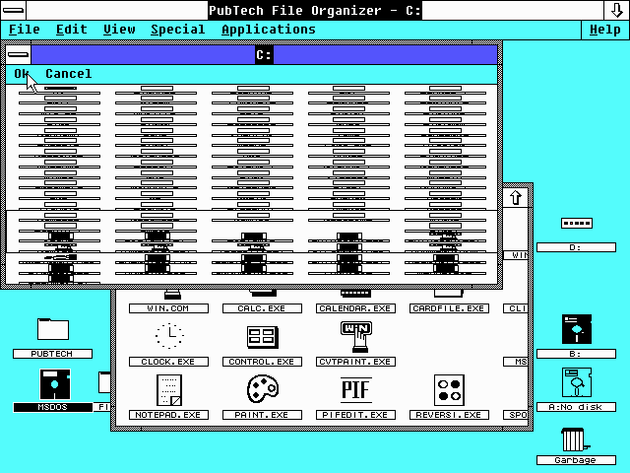The width and height of the screenshot is (630, 473).
Task: Click the C: window title bar
Action: (x=264, y=54)
